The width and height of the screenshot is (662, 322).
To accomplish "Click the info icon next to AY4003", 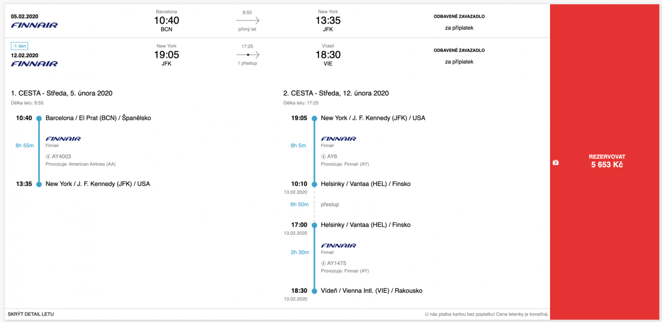I will click(48, 157).
